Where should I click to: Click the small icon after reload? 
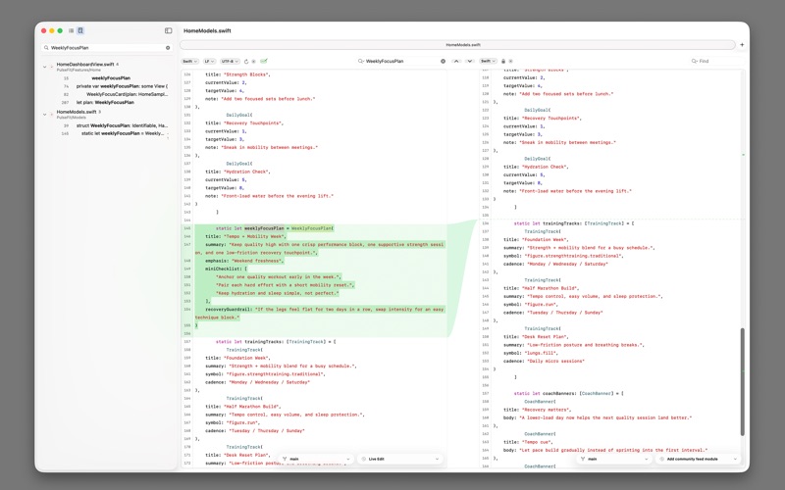pyautogui.click(x=254, y=61)
